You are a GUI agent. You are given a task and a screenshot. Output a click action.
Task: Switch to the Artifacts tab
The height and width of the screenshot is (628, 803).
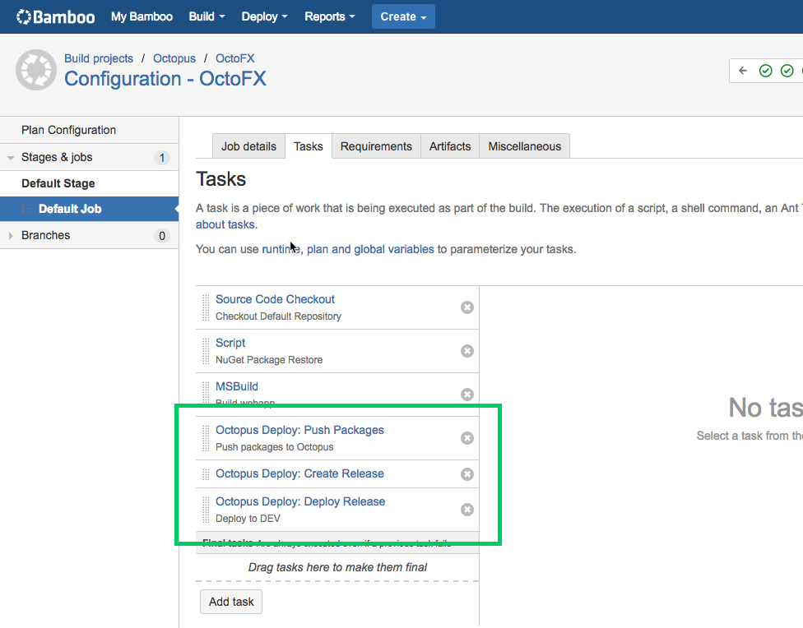click(x=450, y=146)
